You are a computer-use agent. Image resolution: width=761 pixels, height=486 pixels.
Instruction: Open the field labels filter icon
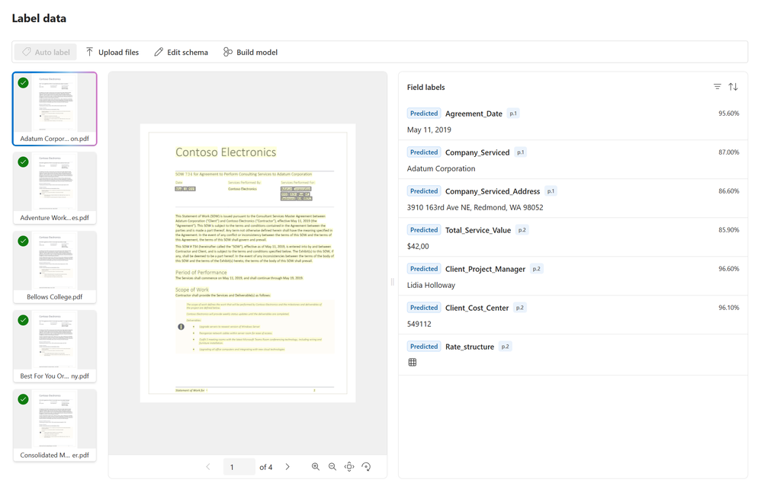tap(718, 87)
